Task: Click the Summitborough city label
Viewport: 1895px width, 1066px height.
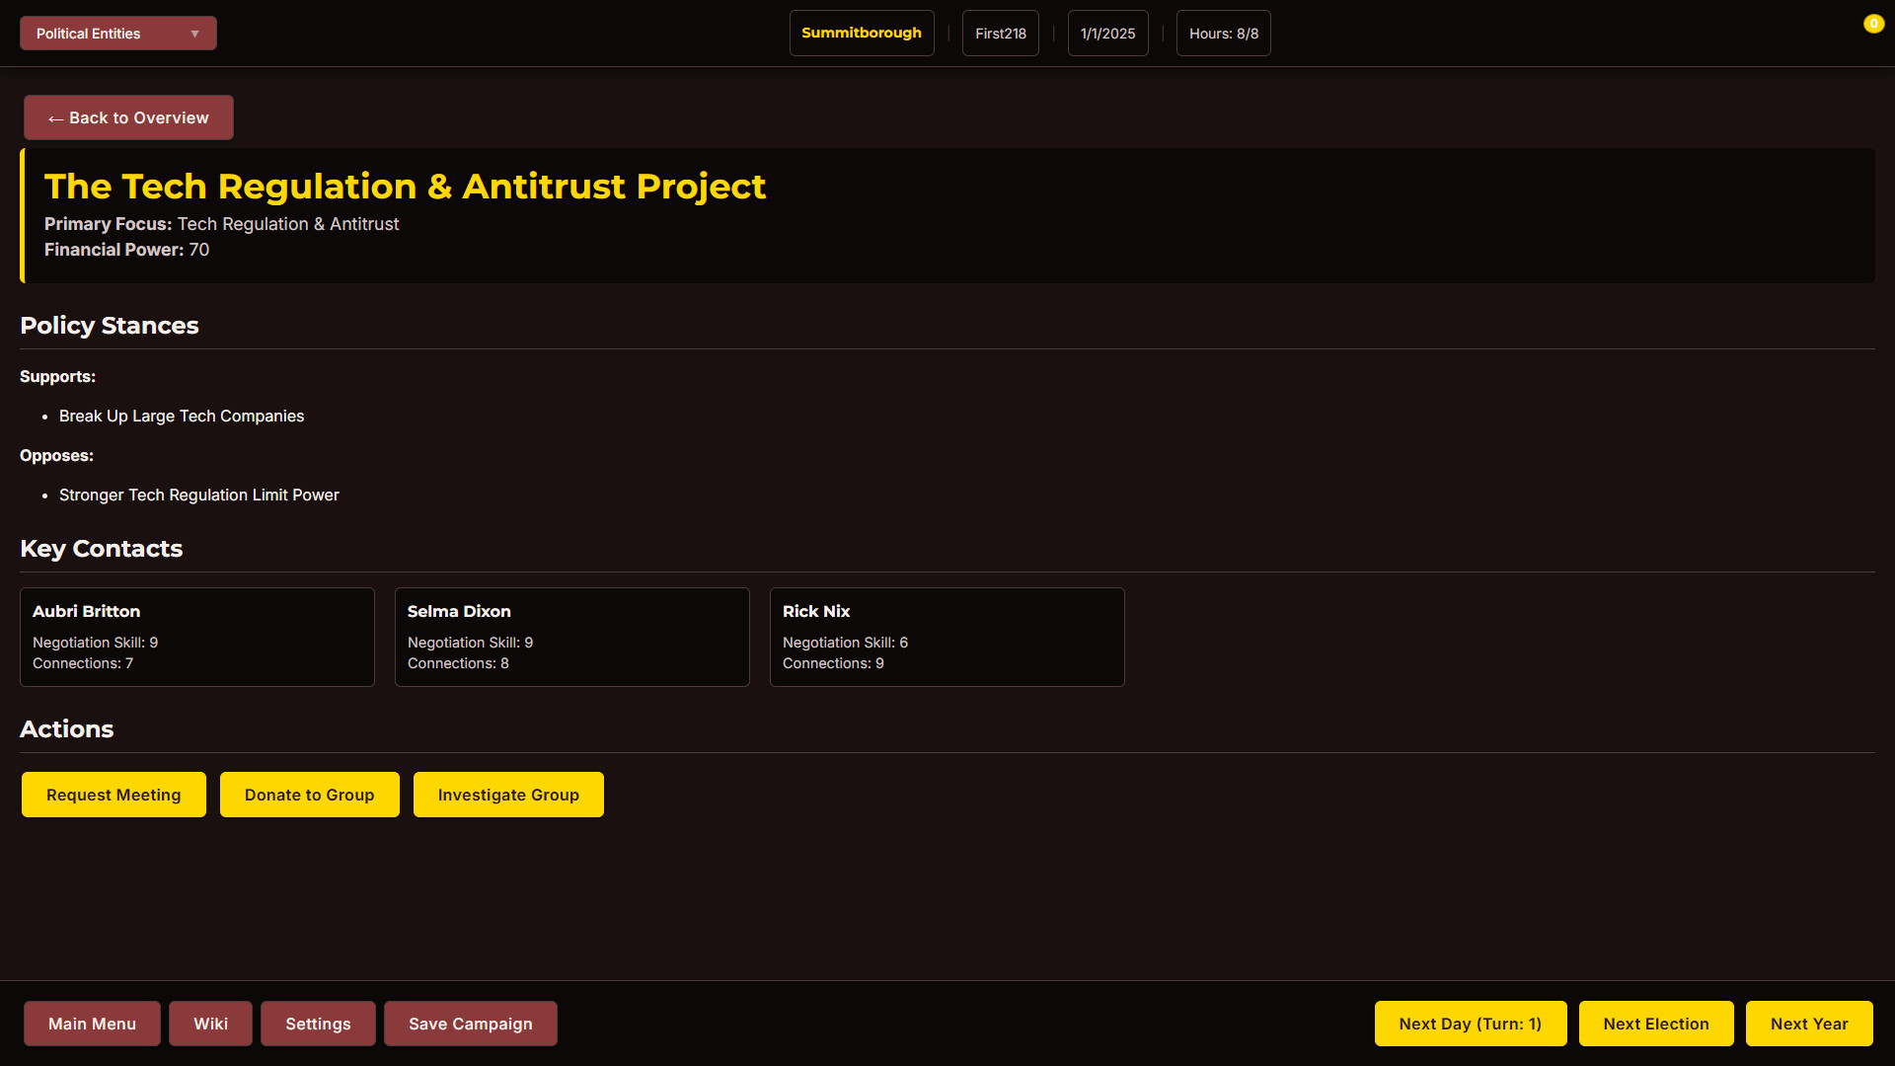Action: (x=861, y=34)
